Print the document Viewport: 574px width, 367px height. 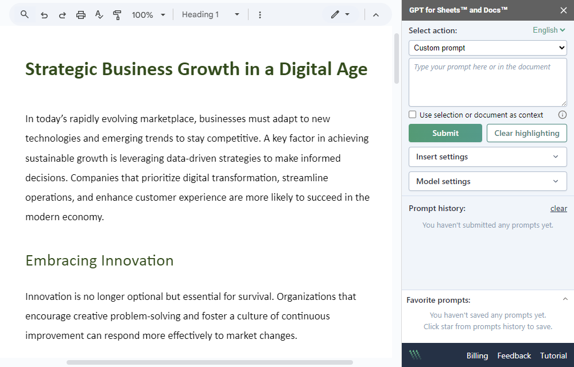point(80,14)
